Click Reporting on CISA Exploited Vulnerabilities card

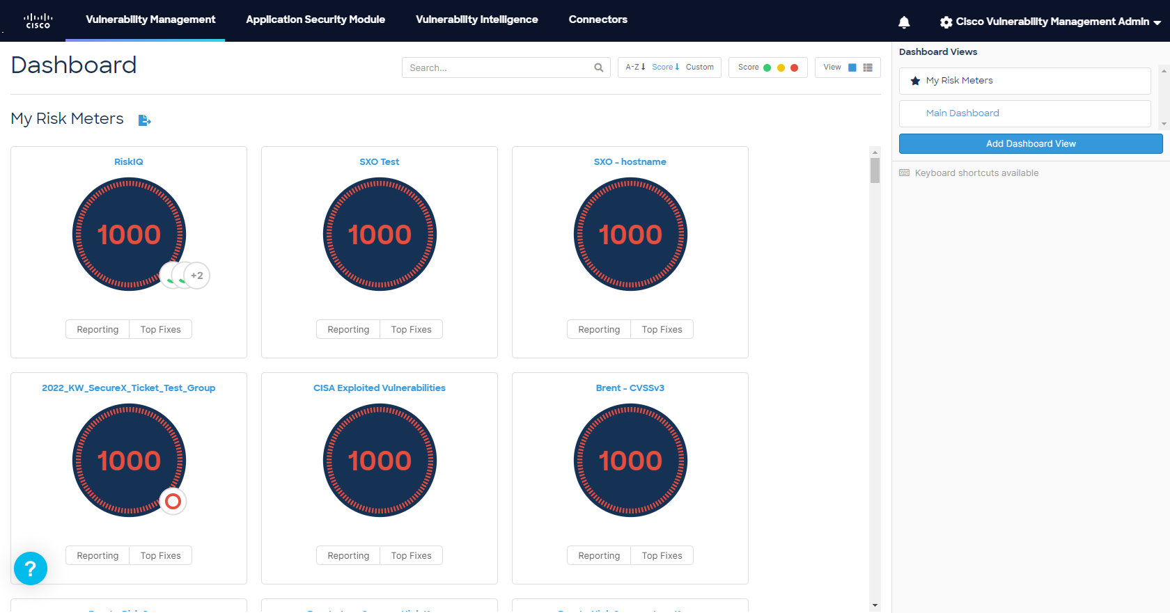tap(348, 555)
